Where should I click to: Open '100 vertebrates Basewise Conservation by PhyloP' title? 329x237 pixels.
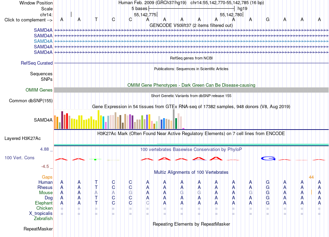pyautogui.click(x=191, y=150)
